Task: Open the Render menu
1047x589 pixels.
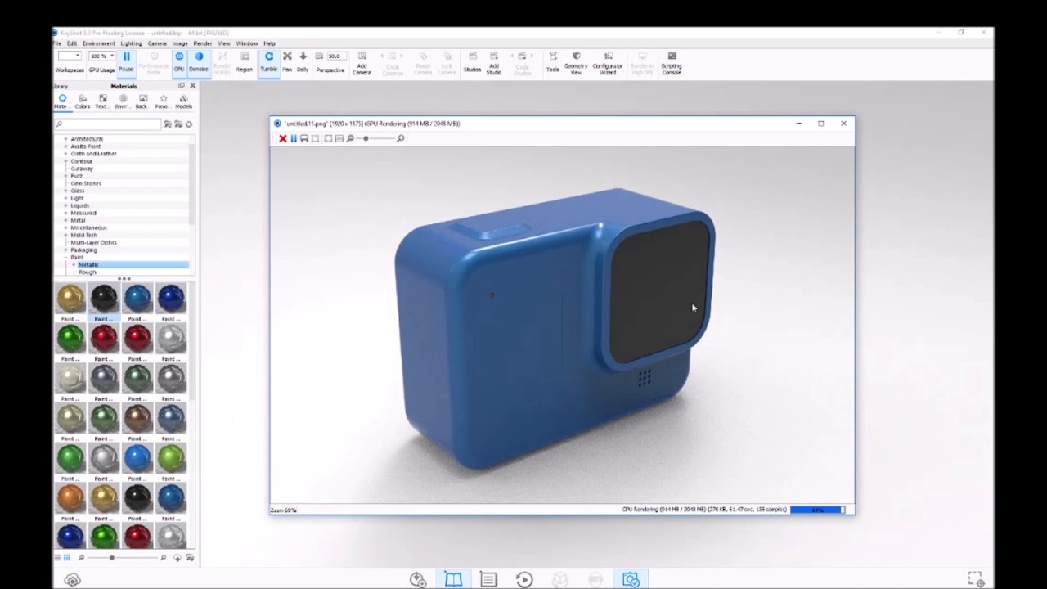Action: pos(203,43)
